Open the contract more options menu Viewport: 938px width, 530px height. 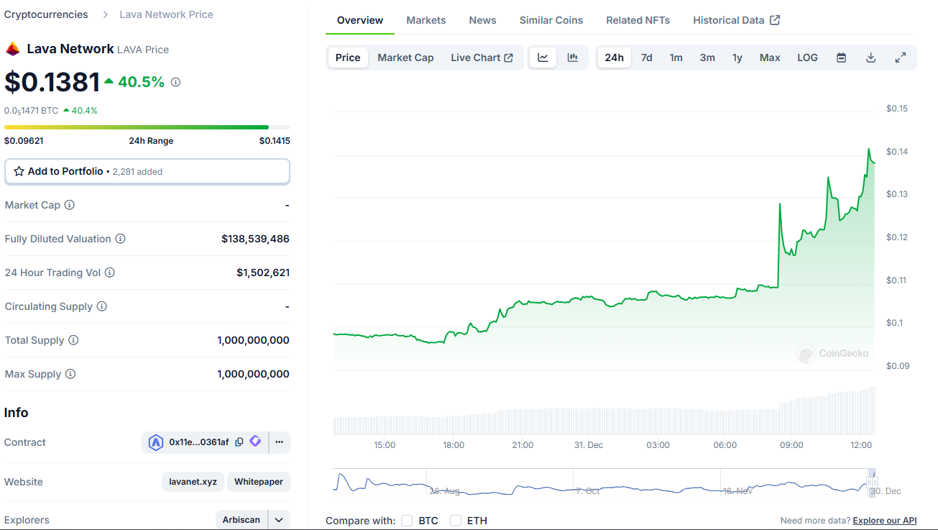tap(280, 442)
